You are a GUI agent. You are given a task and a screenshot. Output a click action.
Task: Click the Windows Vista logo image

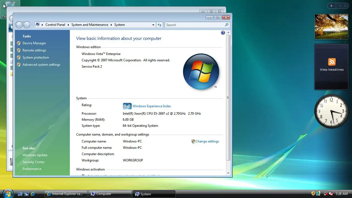pos(201,71)
